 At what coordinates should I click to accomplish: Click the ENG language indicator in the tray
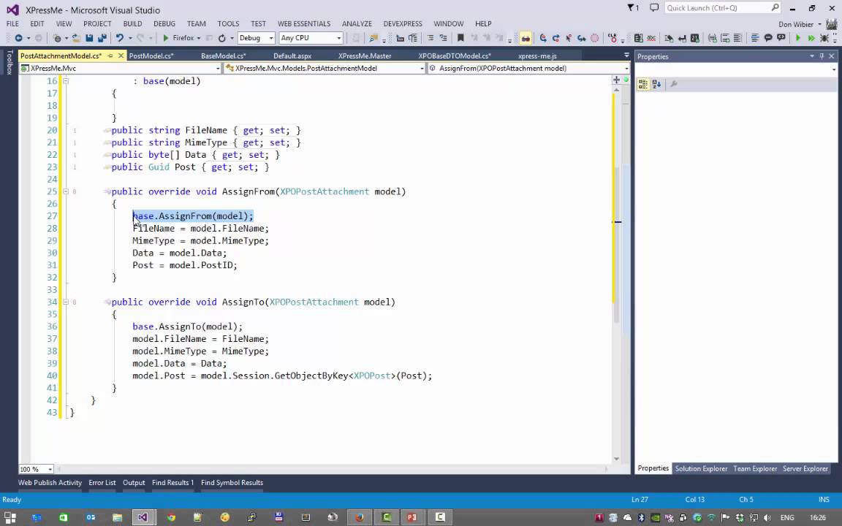click(787, 518)
